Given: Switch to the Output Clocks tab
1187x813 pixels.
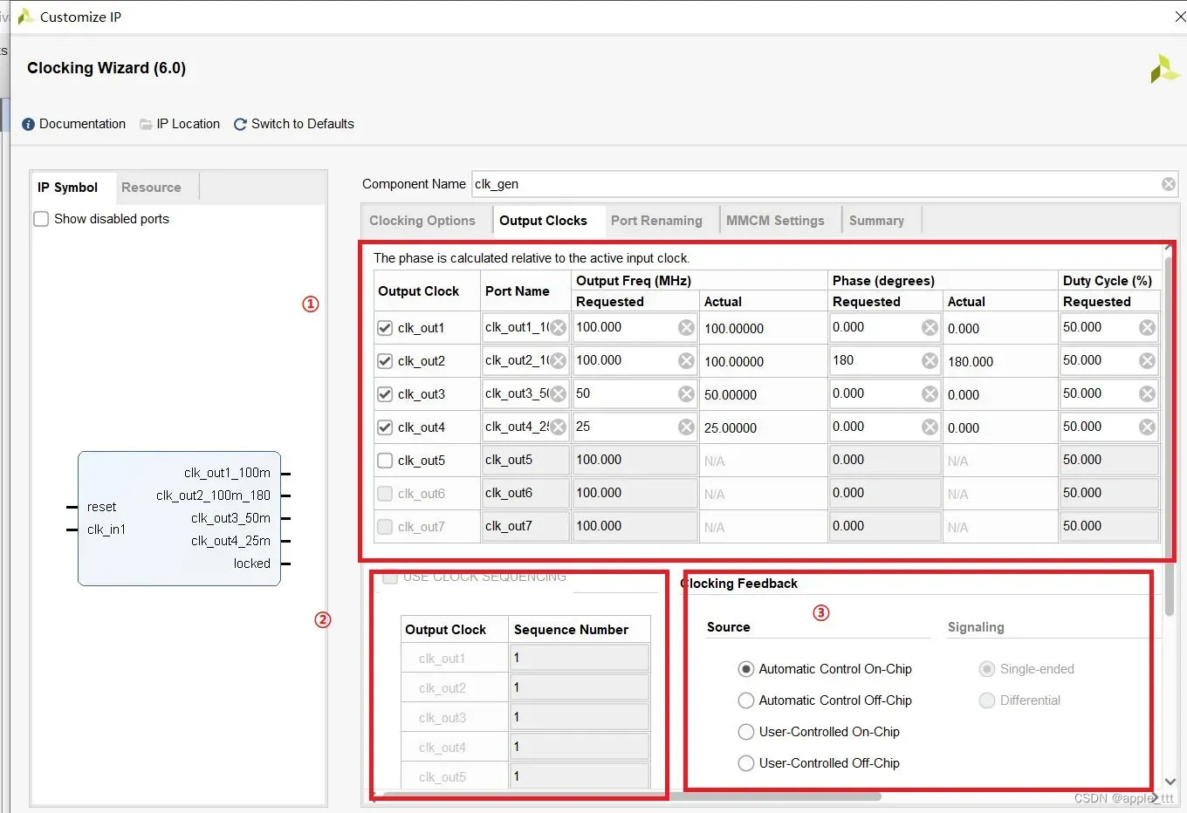Looking at the screenshot, I should tap(544, 221).
